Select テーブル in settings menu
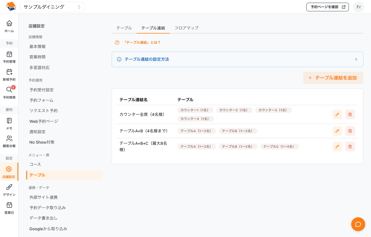The image size is (371, 237). click(x=64, y=175)
